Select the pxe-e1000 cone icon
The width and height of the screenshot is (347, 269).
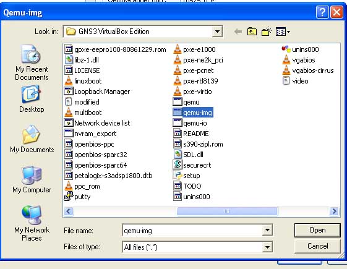point(178,49)
